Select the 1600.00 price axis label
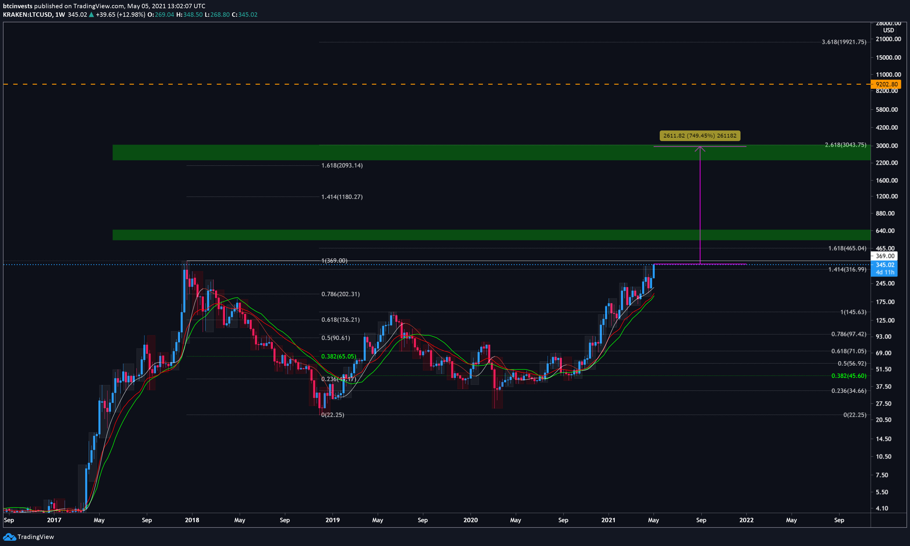Screen dimensions: 910x546 click(x=887, y=181)
